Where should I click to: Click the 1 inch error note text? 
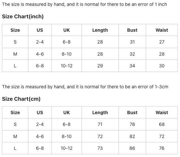(84, 4)
